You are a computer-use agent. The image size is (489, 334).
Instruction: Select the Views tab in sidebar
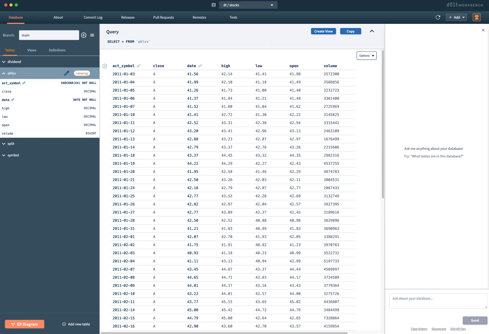(32, 50)
